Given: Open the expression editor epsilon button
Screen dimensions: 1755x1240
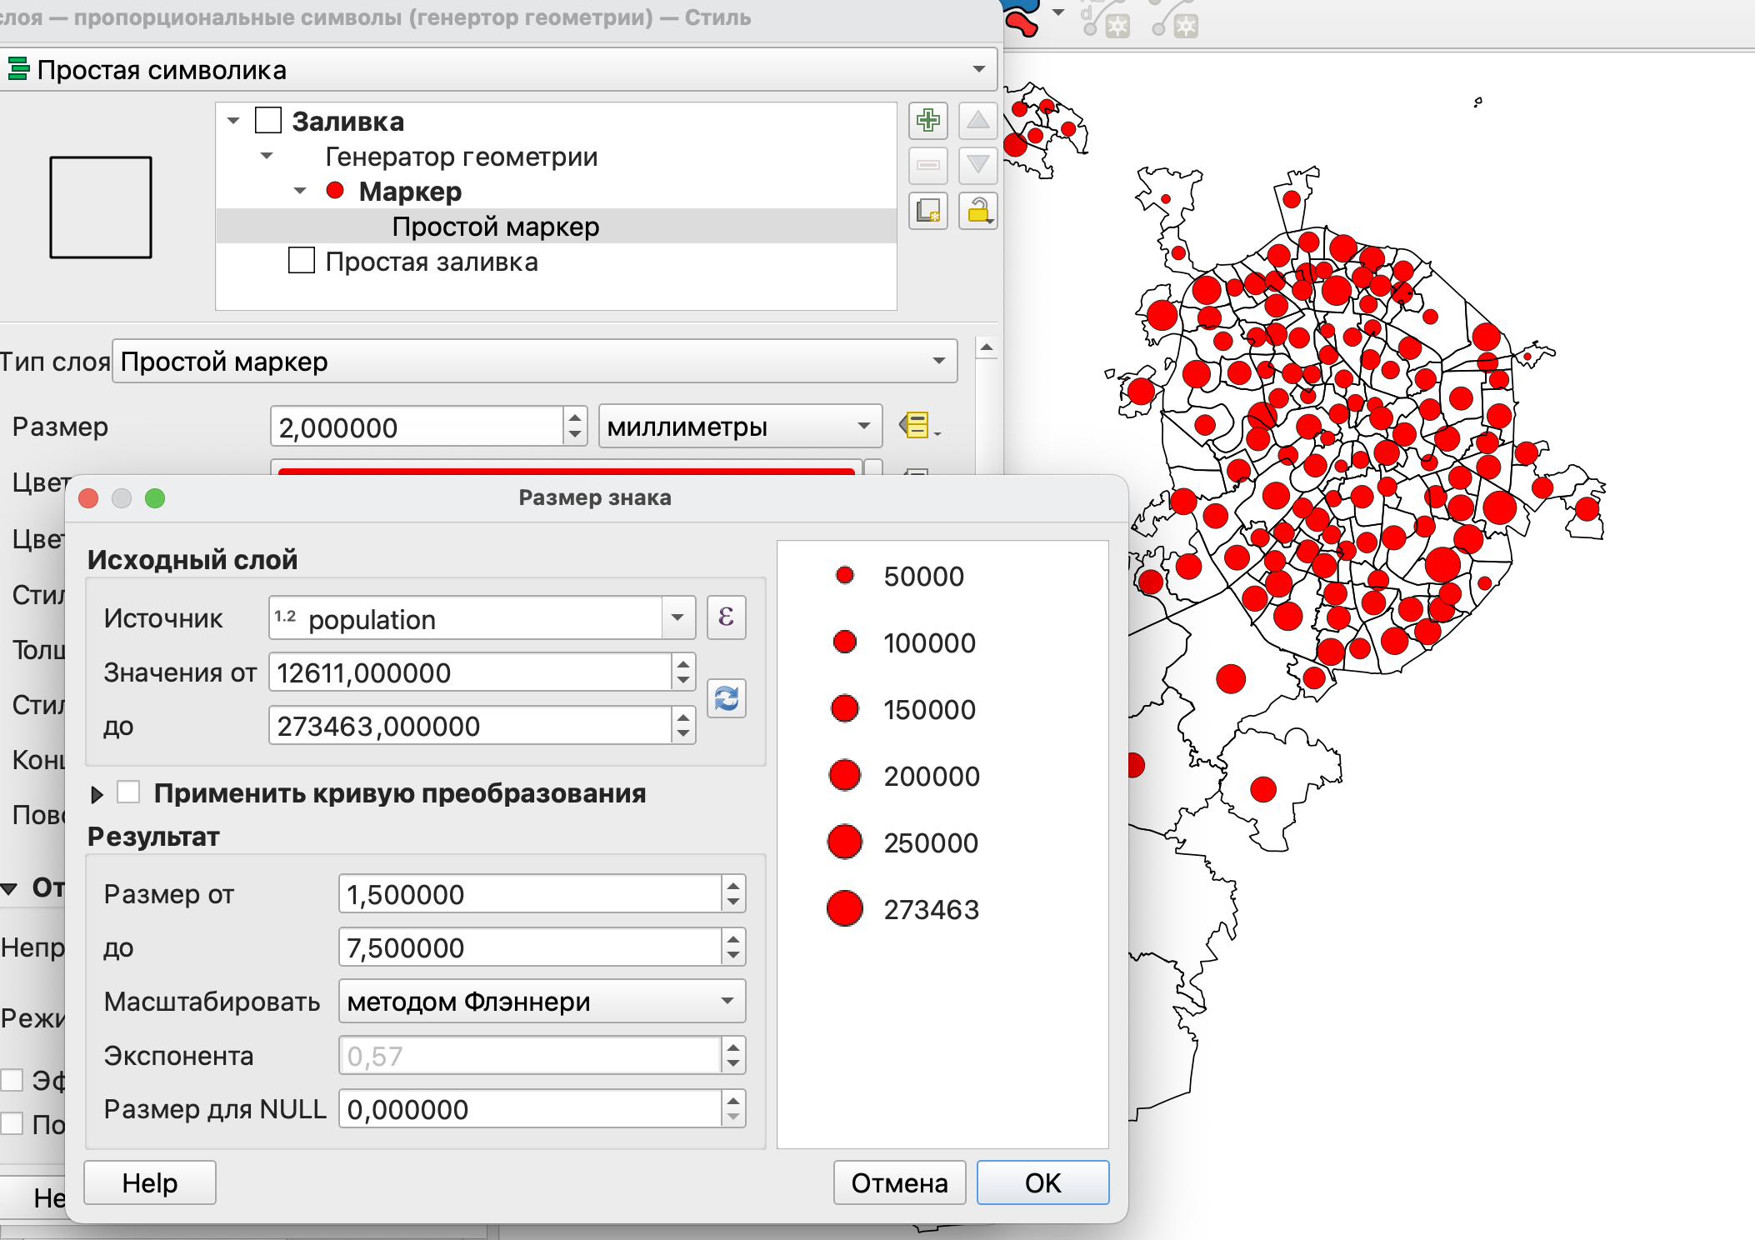Looking at the screenshot, I should (726, 617).
